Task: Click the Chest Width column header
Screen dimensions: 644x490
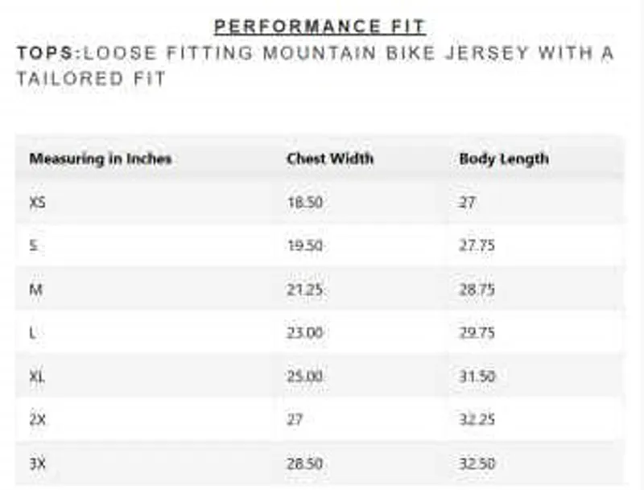Action: point(330,159)
